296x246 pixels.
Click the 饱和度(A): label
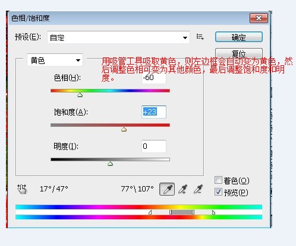71,112
